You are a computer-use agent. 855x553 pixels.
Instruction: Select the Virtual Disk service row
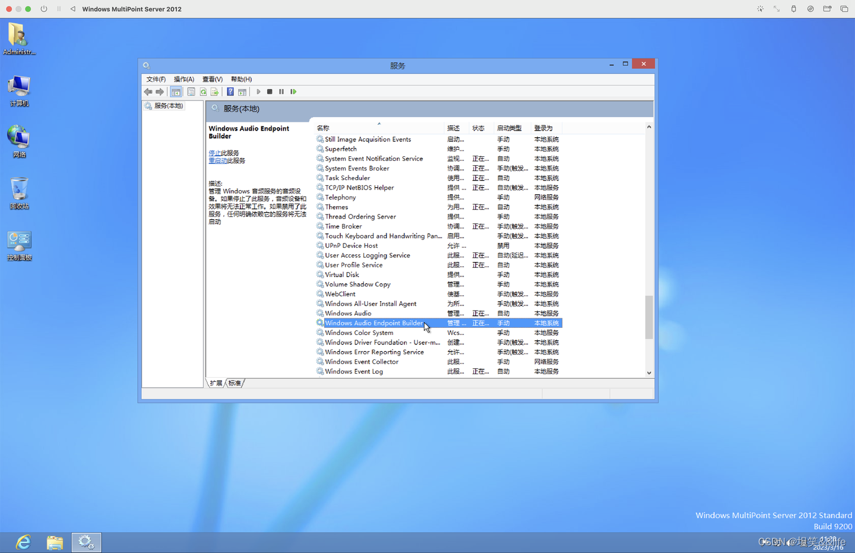(x=439, y=275)
